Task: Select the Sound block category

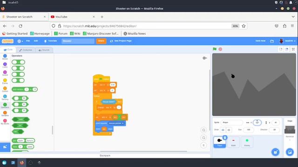Action: pos(5,73)
